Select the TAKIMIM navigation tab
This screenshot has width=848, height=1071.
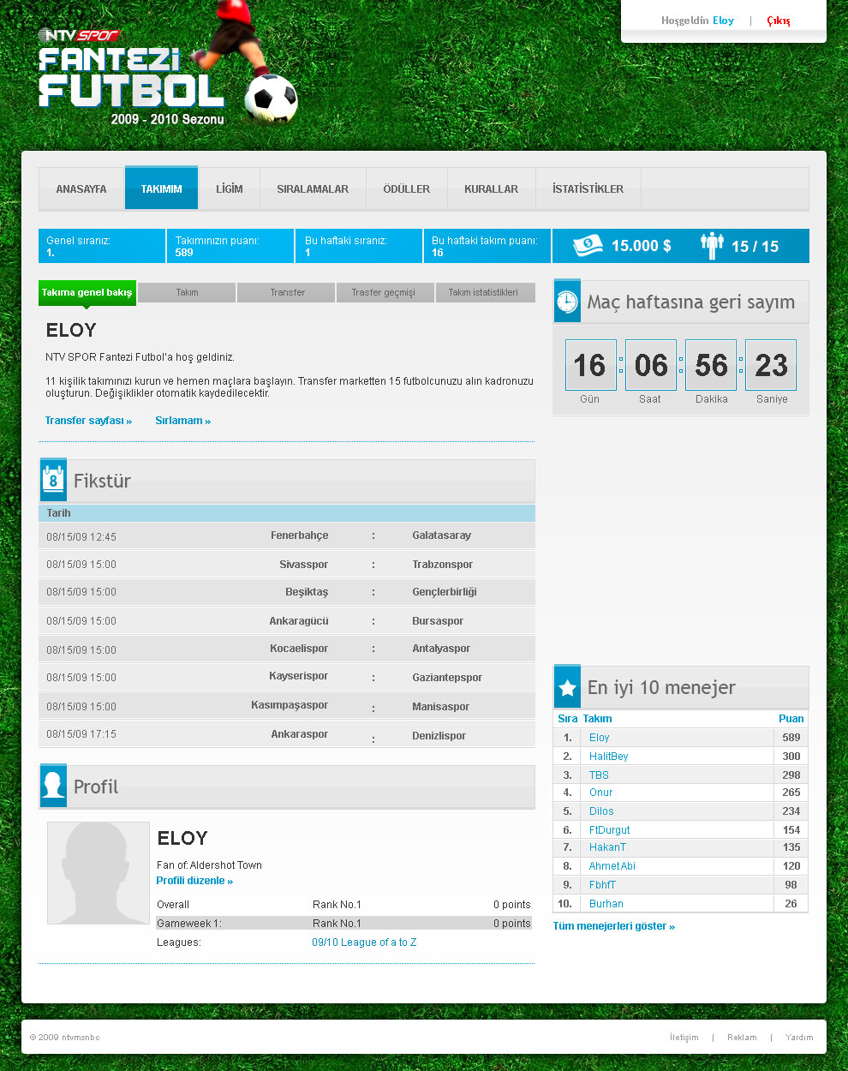tap(161, 188)
